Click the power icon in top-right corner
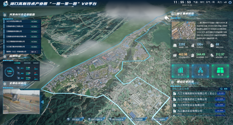233x125 pixels. tap(230, 2)
